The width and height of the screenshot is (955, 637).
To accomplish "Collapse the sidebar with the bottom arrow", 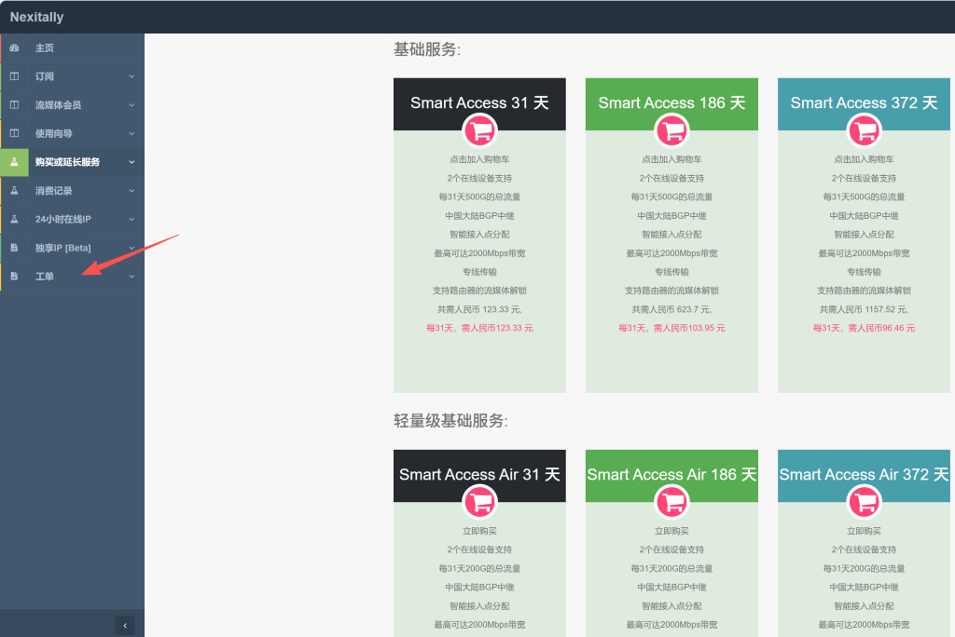I will pos(125,626).
